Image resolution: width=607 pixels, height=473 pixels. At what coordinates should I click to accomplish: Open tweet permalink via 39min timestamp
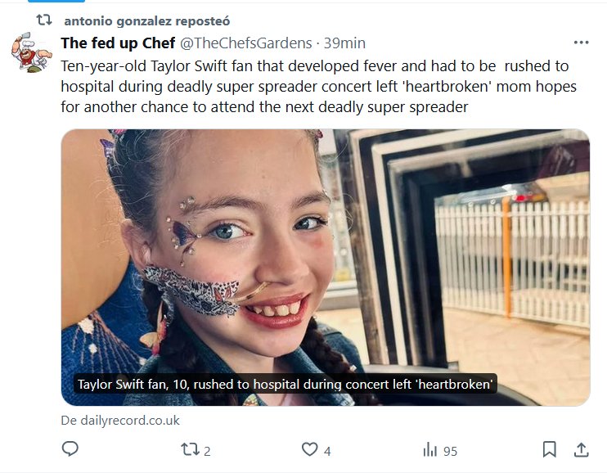point(344,43)
